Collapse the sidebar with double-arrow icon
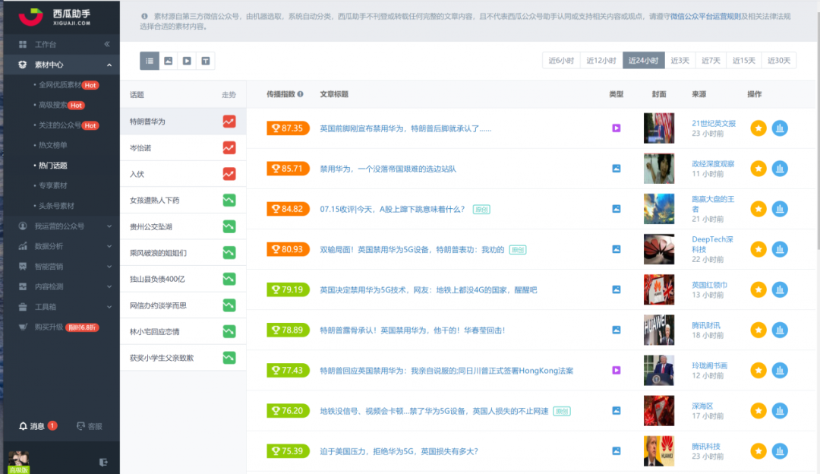 click(107, 44)
